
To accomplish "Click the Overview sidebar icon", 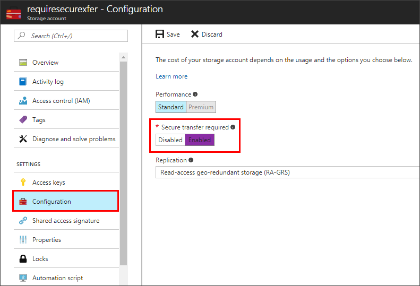I will click(23, 63).
